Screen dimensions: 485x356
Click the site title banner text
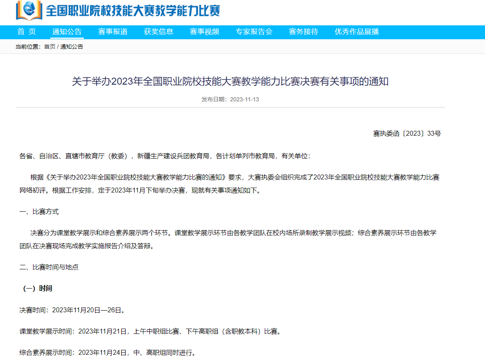coord(133,11)
